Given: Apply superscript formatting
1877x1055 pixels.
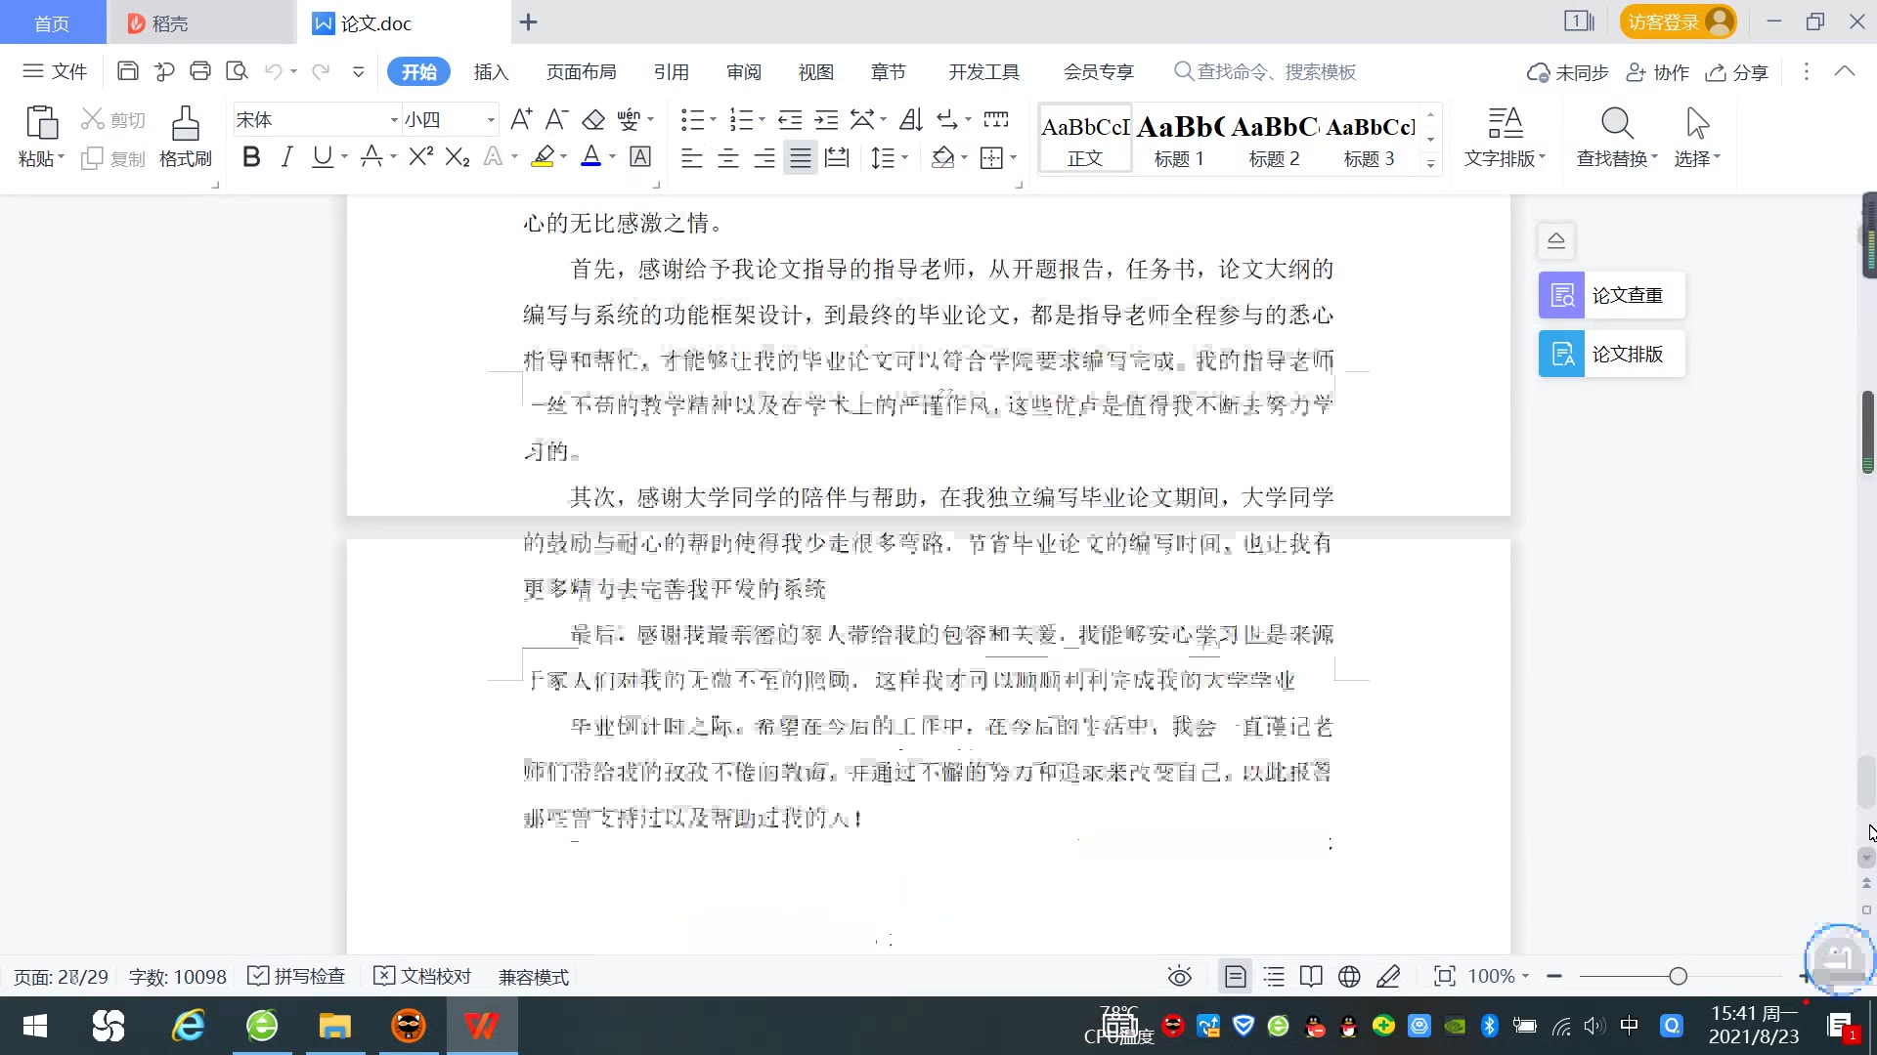Looking at the screenshot, I should pyautogui.click(x=420, y=157).
